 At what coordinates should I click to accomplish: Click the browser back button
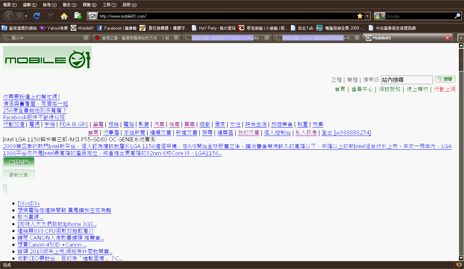coord(9,16)
